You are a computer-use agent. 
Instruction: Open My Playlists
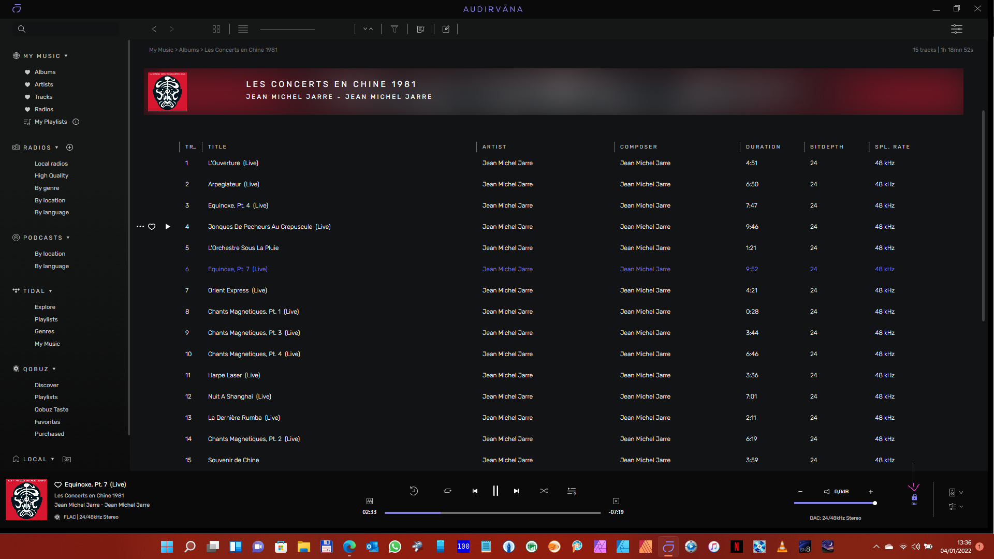[x=51, y=122]
